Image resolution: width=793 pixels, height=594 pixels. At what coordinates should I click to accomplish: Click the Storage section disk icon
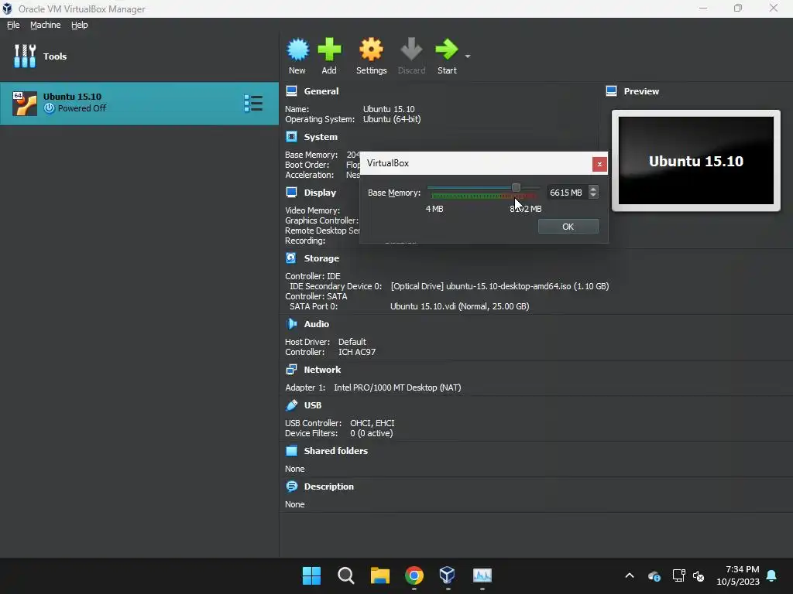click(291, 258)
